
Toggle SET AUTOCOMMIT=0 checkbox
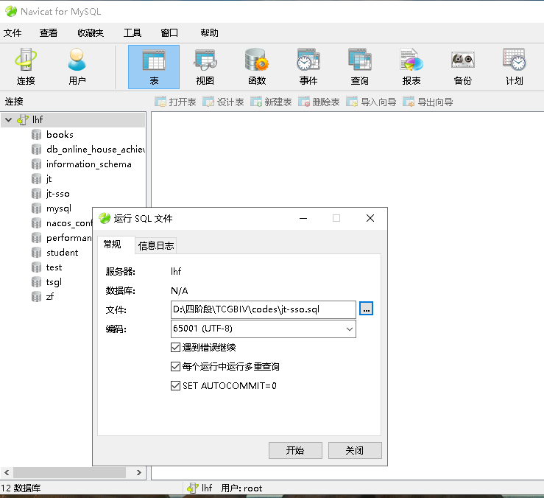tap(175, 385)
